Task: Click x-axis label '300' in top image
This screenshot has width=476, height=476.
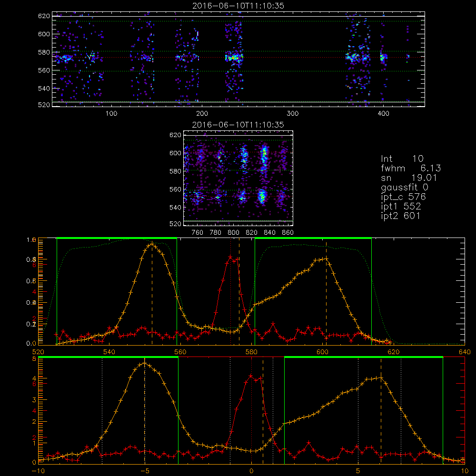Action: pyautogui.click(x=293, y=114)
